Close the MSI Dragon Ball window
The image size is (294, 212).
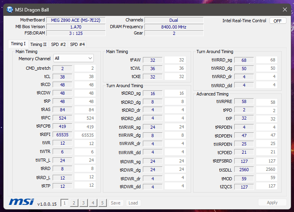[285, 10]
